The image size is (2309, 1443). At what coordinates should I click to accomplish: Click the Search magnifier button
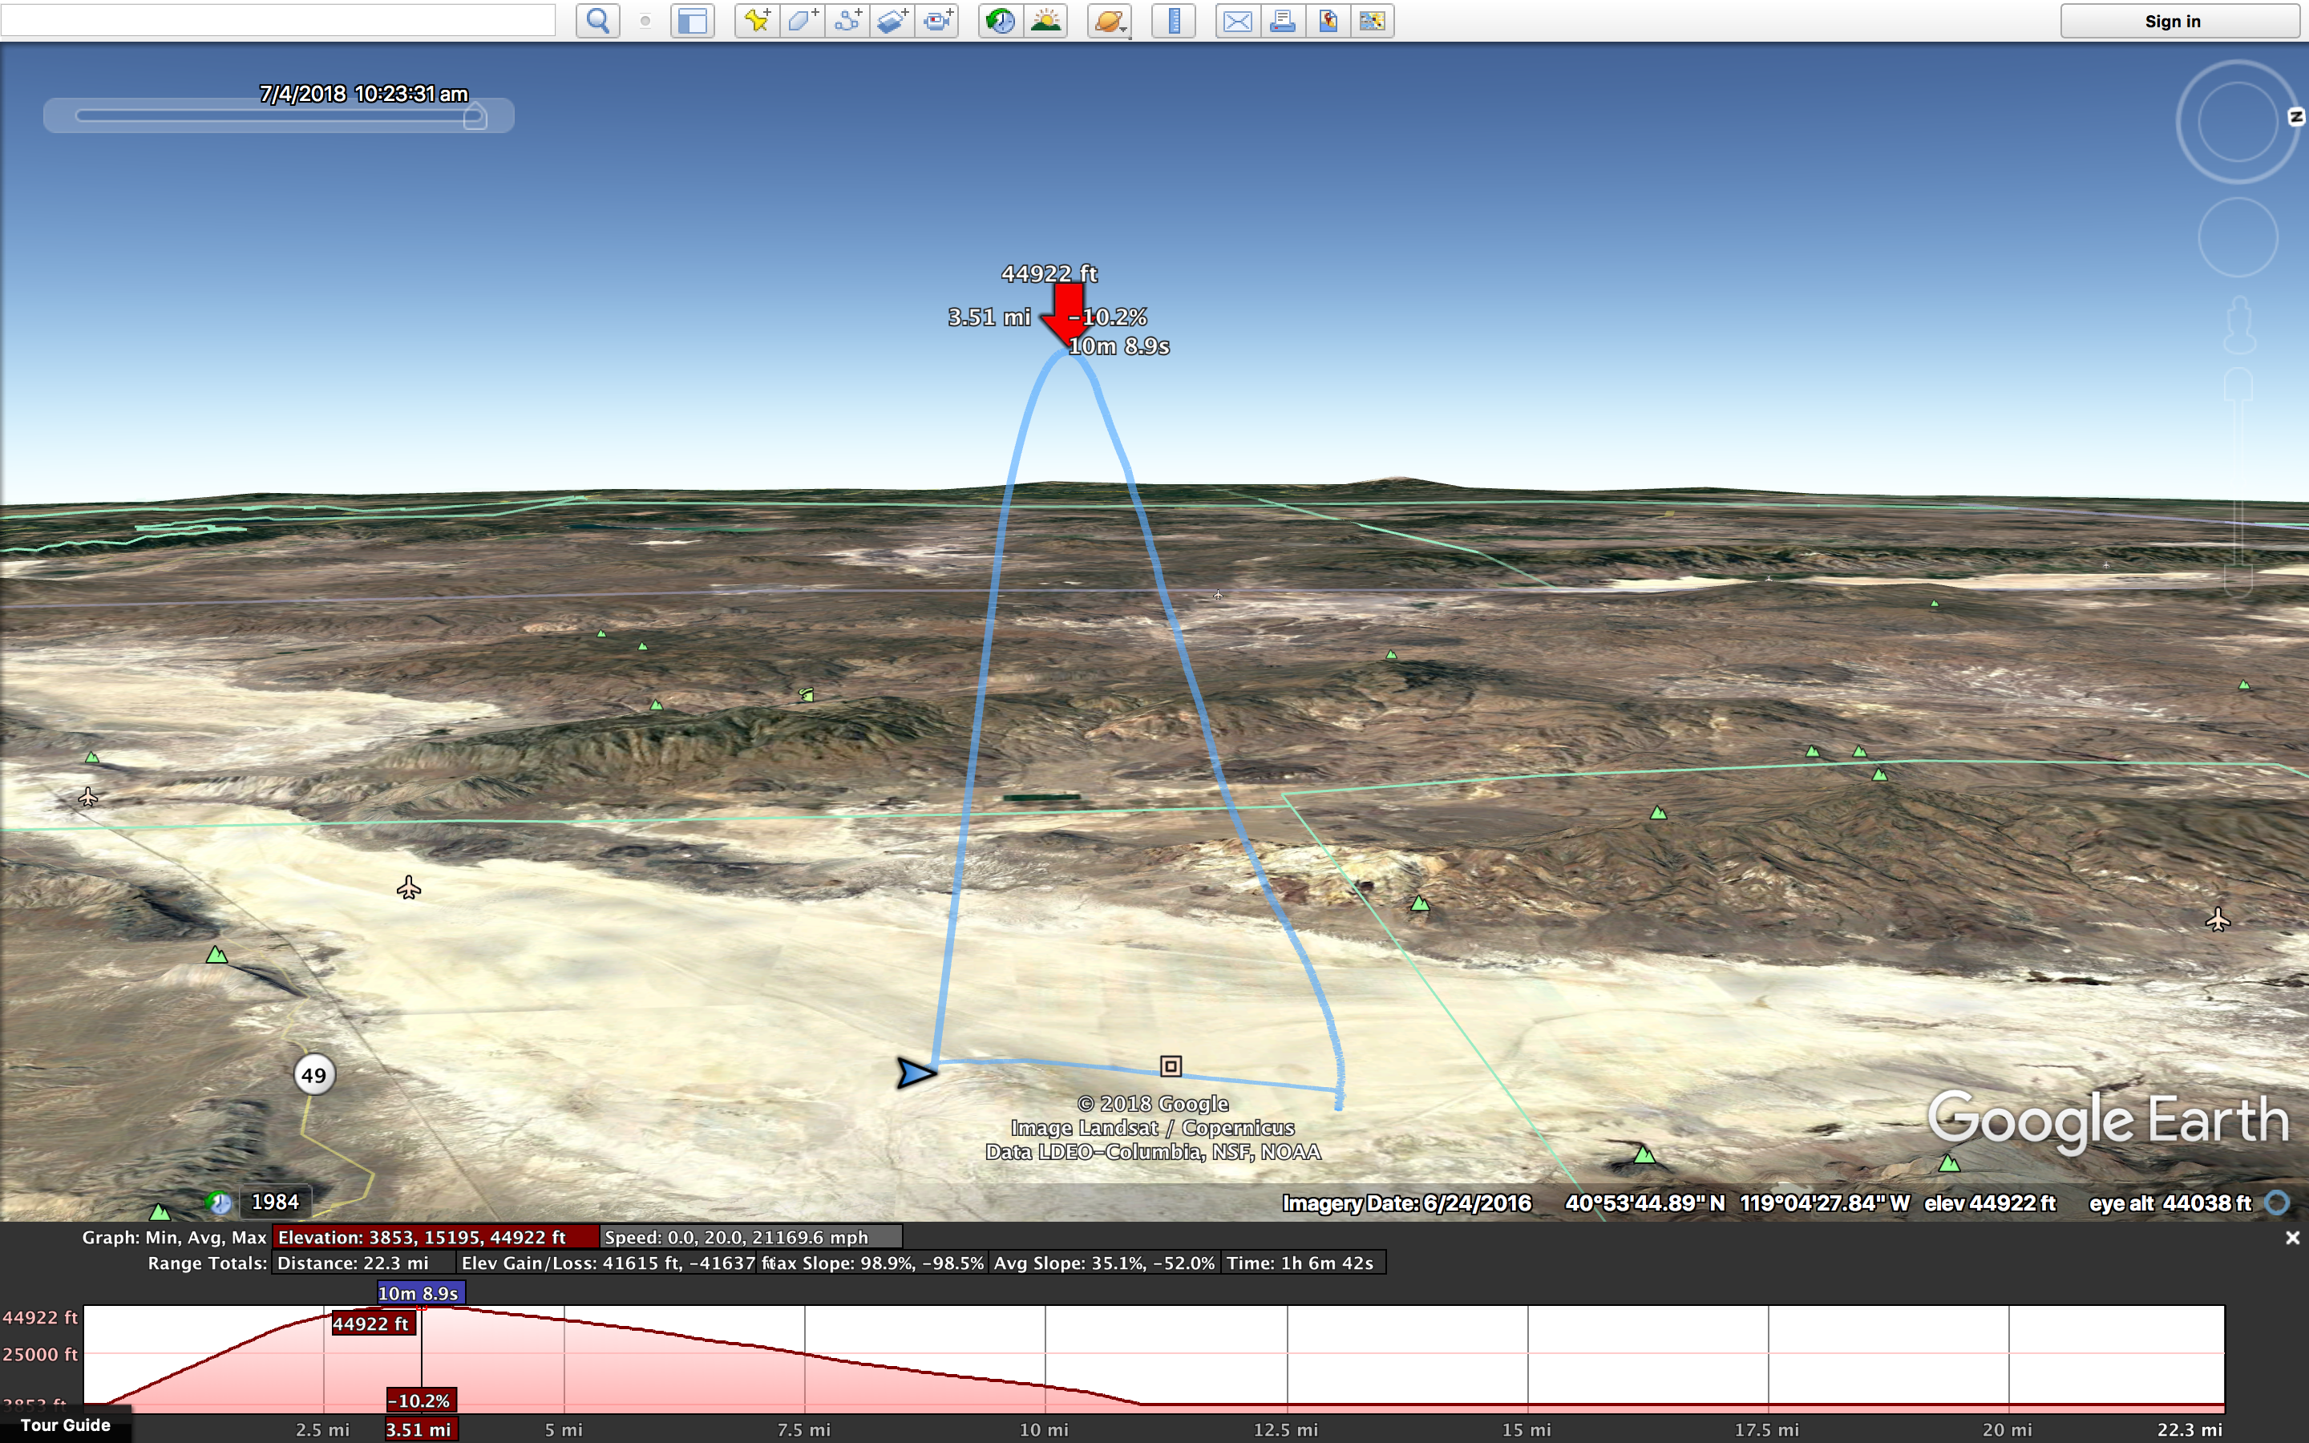click(597, 21)
